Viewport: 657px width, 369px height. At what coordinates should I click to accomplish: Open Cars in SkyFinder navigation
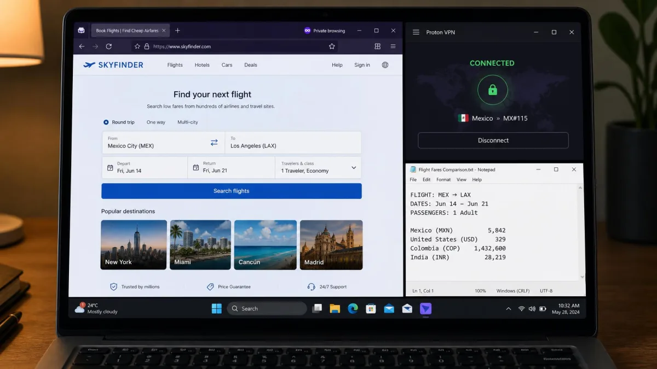pos(227,65)
